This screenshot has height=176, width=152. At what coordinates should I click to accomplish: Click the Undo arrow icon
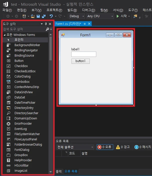[x=51, y=16]
